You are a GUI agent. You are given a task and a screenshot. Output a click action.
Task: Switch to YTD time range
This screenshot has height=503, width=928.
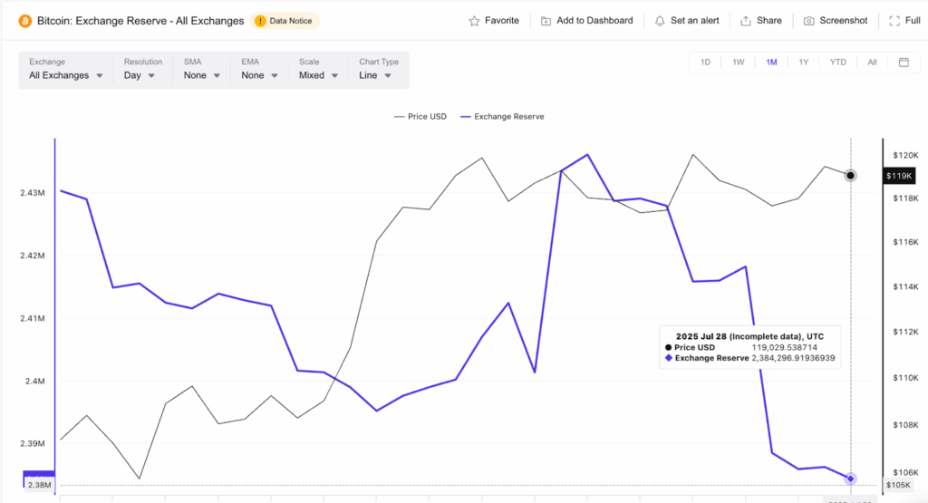pyautogui.click(x=837, y=63)
